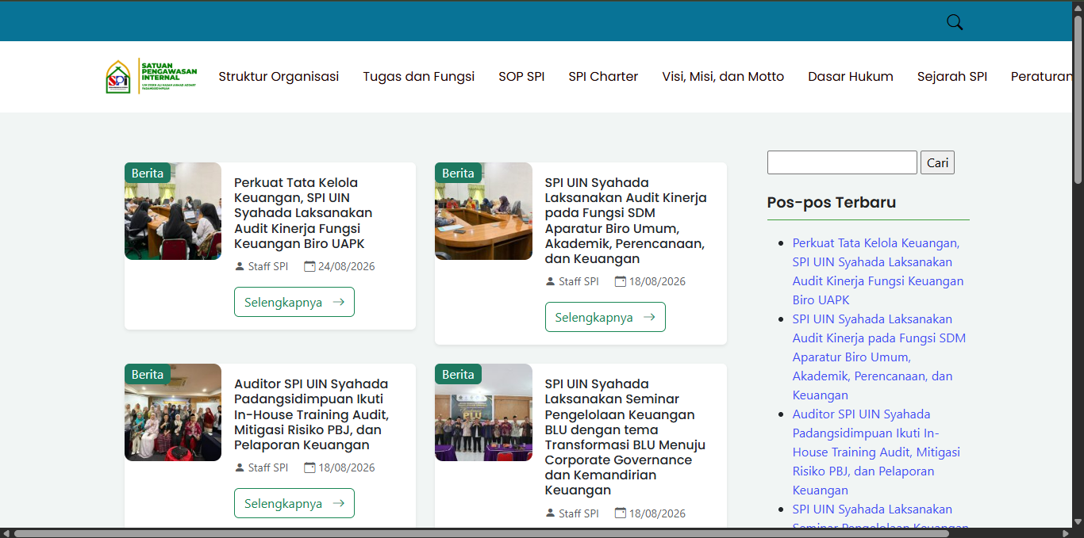The image size is (1084, 538).
Task: Open thumbnail of Perkuat Tata Kelola Keuangan article
Action: tap(173, 211)
